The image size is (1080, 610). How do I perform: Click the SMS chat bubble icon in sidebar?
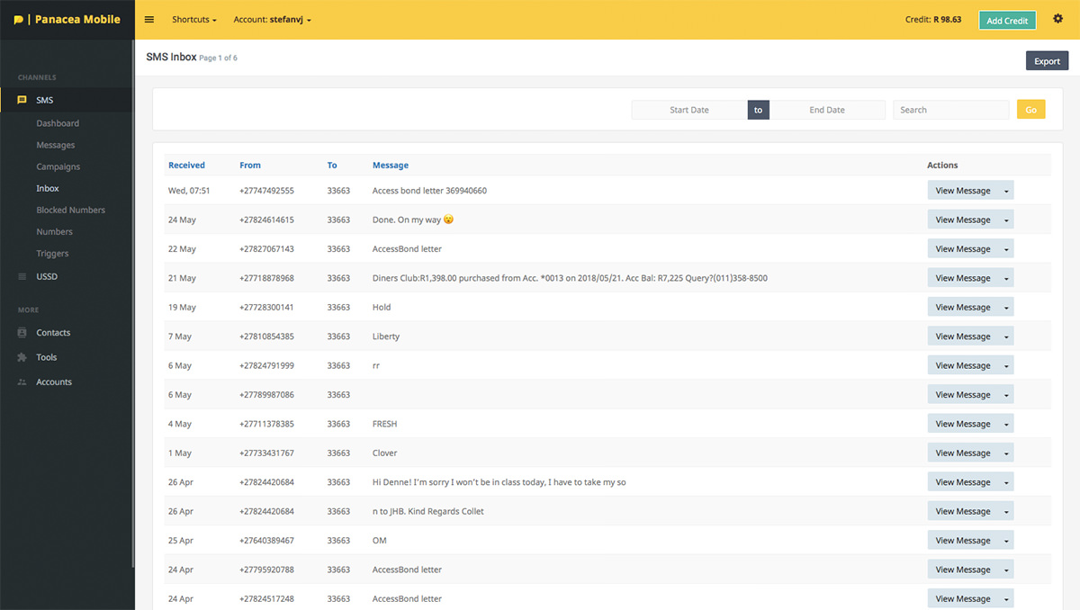click(22, 100)
